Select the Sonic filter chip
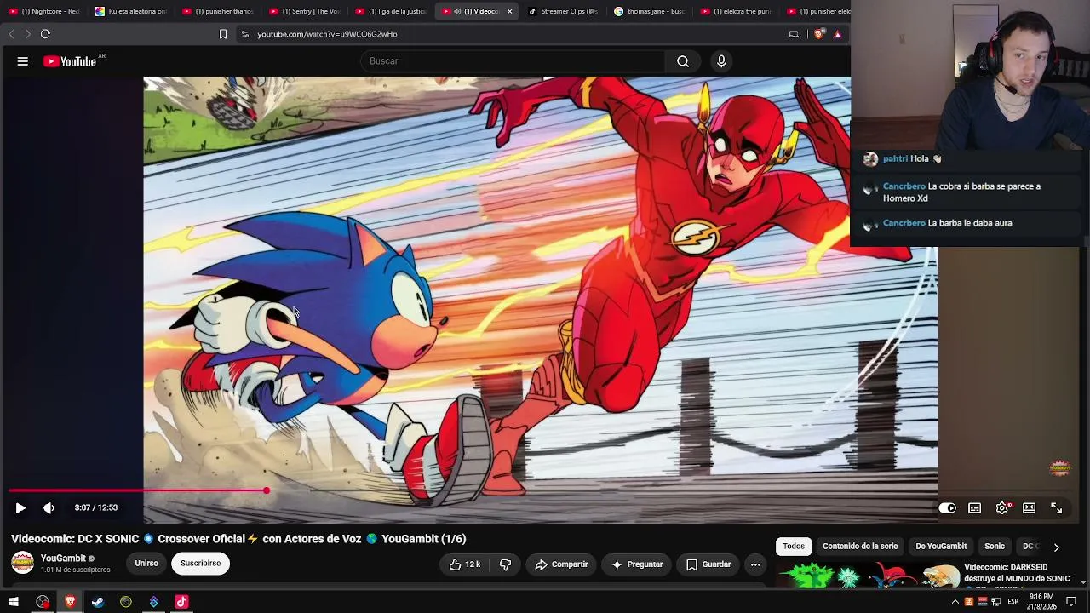This screenshot has width=1090, height=613. (x=995, y=547)
